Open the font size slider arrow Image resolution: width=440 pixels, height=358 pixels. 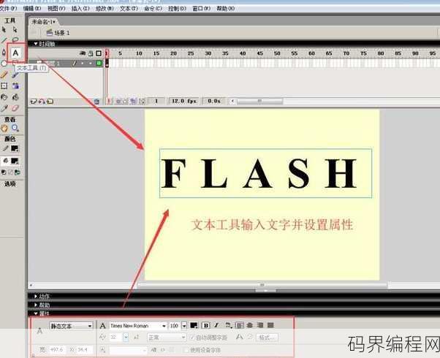point(184,326)
